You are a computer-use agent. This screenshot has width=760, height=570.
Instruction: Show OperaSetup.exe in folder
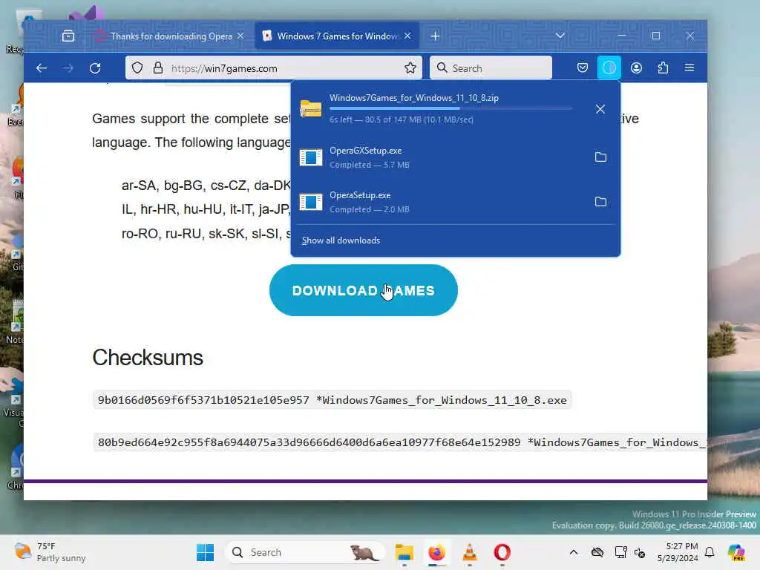coord(600,202)
